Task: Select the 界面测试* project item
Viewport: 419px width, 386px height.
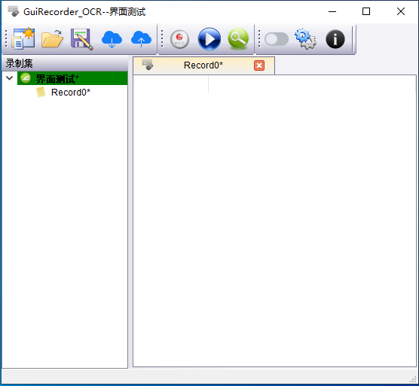Action: point(72,78)
